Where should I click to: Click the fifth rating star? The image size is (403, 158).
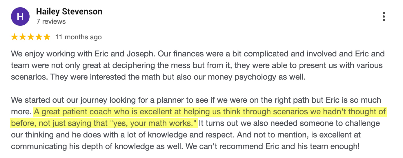pyautogui.click(x=47, y=37)
